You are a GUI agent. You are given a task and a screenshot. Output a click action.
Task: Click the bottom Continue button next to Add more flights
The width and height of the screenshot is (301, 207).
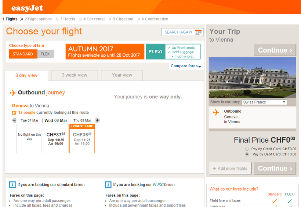(275, 168)
